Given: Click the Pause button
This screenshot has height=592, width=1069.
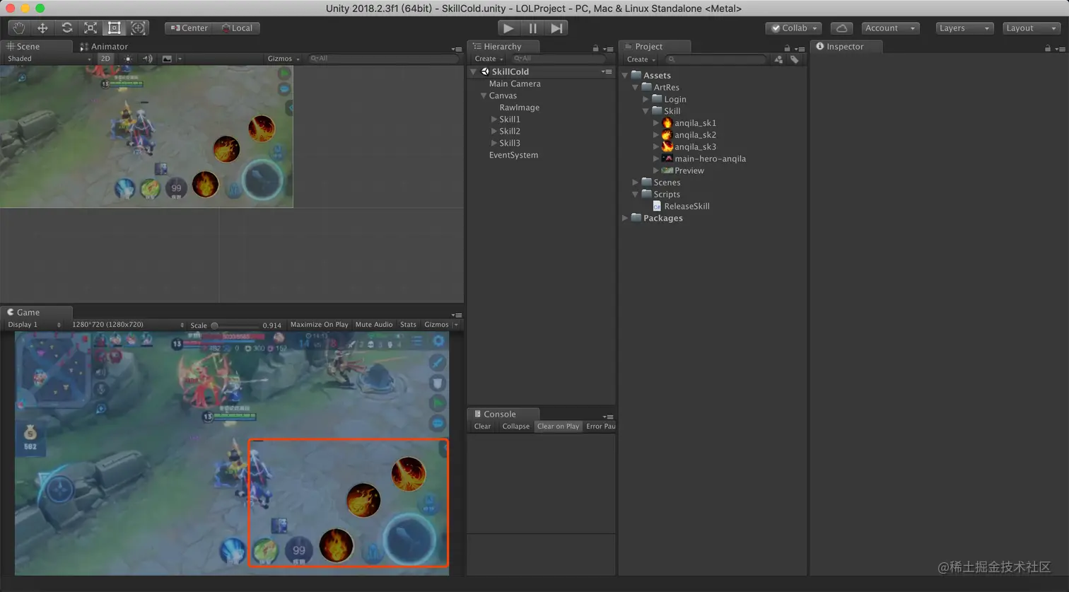Looking at the screenshot, I should 532,28.
